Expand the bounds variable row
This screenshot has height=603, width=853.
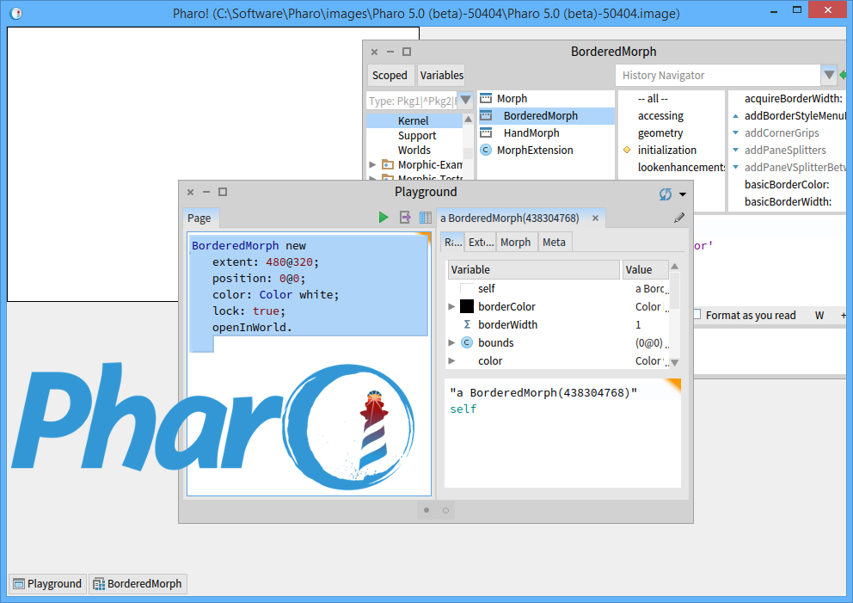pyautogui.click(x=451, y=342)
